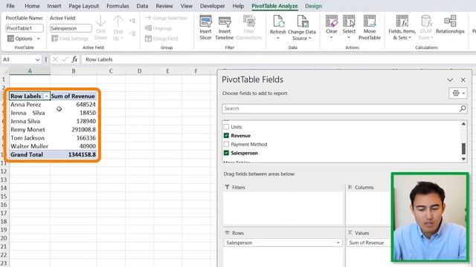Click the Ungroup command
The image size is (476, 267).
click(x=158, y=28)
